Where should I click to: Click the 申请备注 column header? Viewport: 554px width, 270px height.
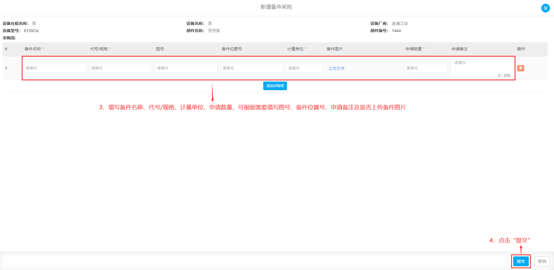pyautogui.click(x=459, y=49)
